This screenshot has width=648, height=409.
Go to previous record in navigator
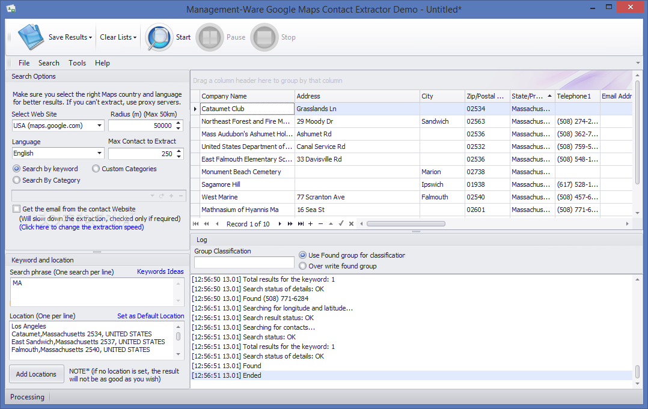[217, 223]
